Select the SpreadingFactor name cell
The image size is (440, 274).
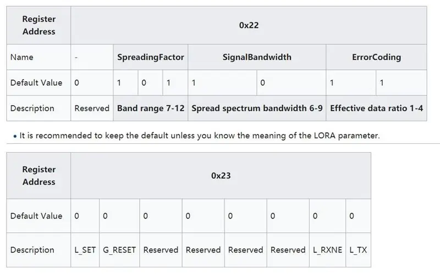pos(150,57)
